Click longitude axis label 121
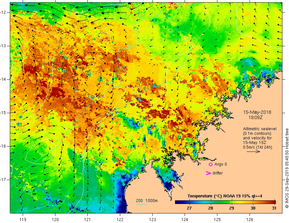This screenshot has height=223, width=289. pyautogui.click(x=88, y=219)
